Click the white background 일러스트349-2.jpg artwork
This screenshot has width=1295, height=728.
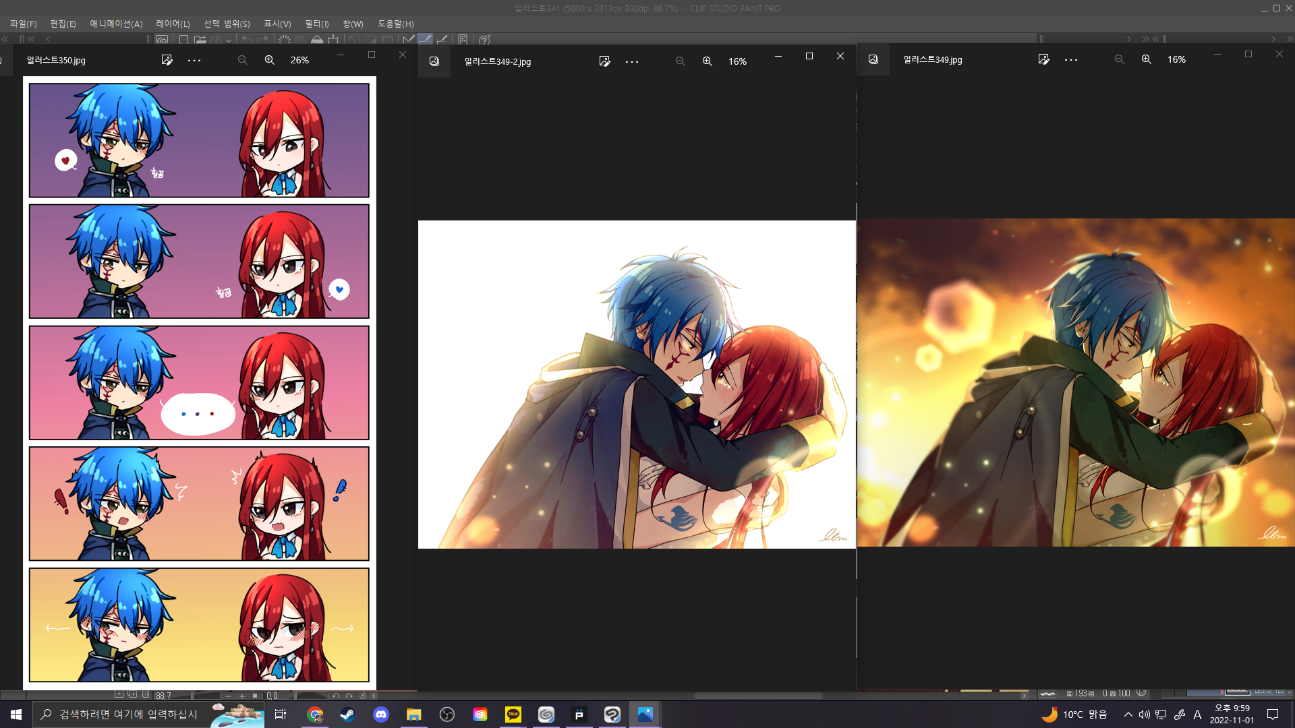637,384
